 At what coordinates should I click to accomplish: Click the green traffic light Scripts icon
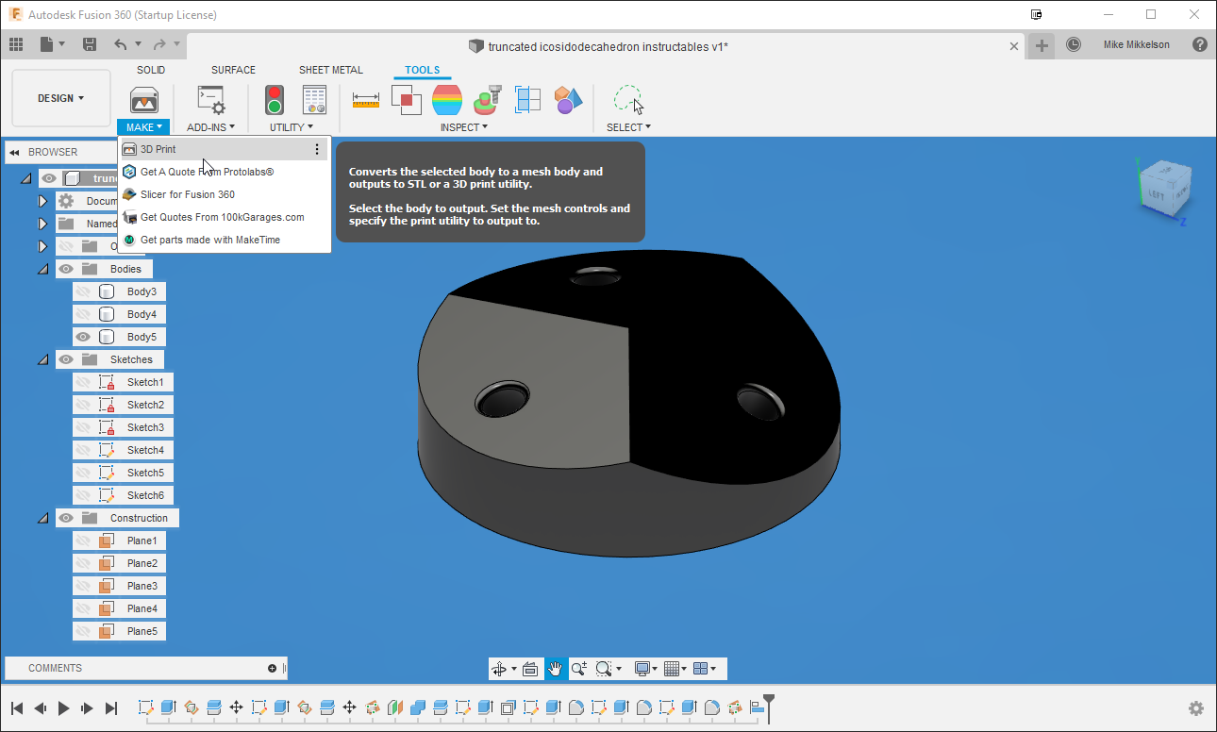[274, 99]
